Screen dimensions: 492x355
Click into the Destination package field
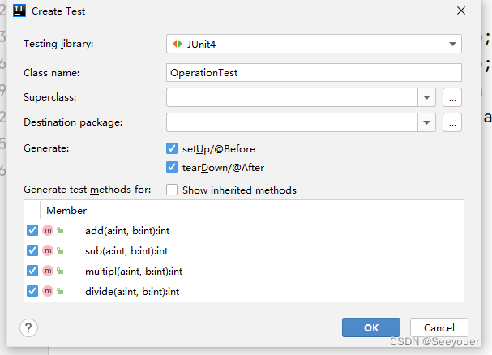[x=292, y=122]
